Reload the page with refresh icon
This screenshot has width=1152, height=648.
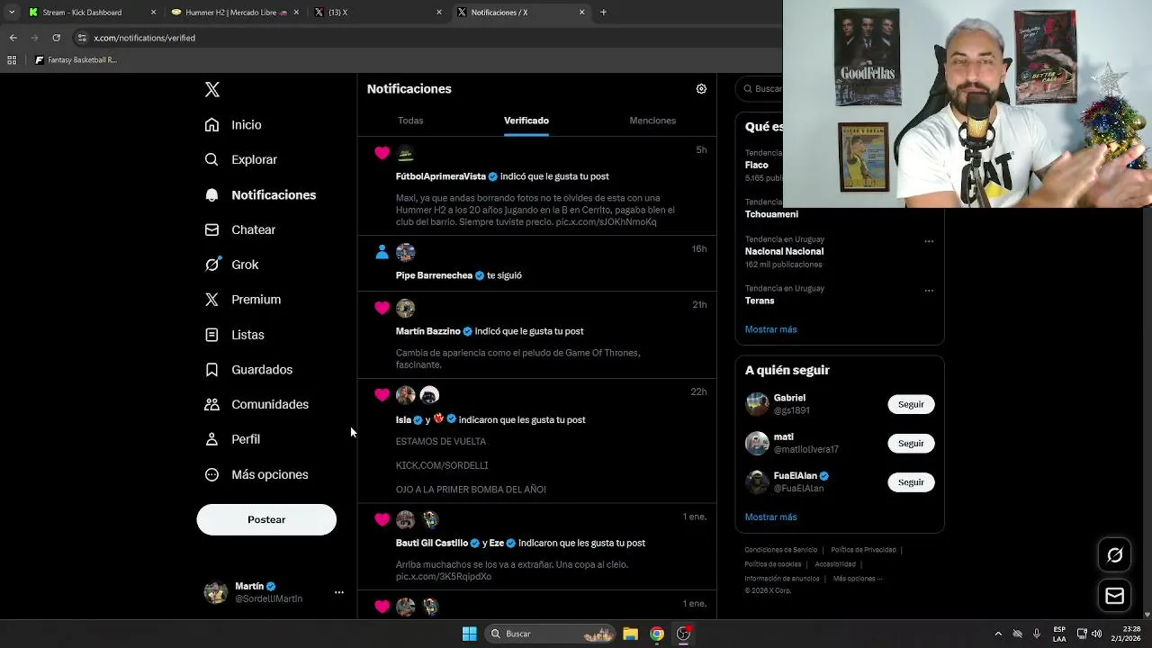tap(56, 38)
